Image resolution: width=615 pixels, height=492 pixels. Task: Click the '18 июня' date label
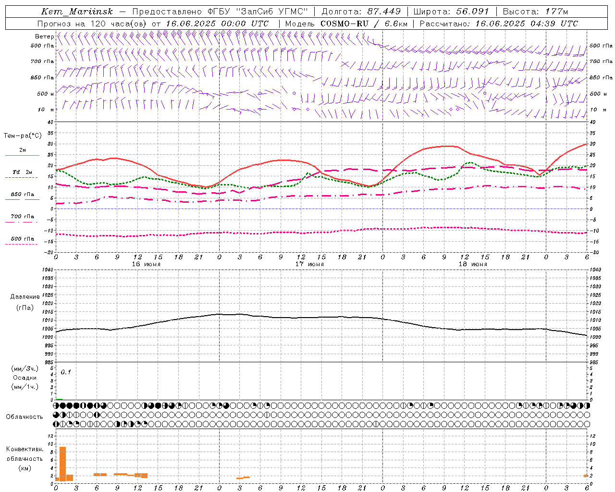473,264
